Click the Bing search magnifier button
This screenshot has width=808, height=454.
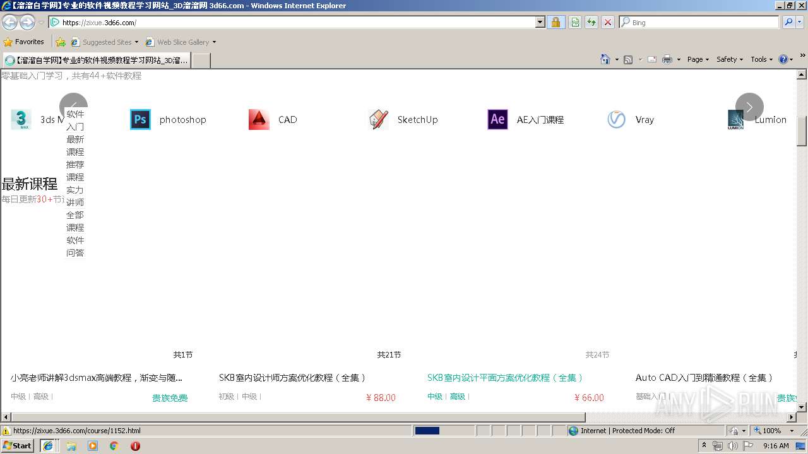[x=788, y=22]
